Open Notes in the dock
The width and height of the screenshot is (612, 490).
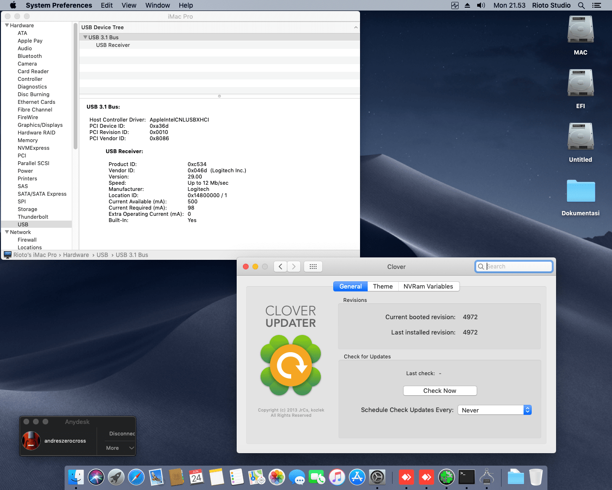[217, 477]
